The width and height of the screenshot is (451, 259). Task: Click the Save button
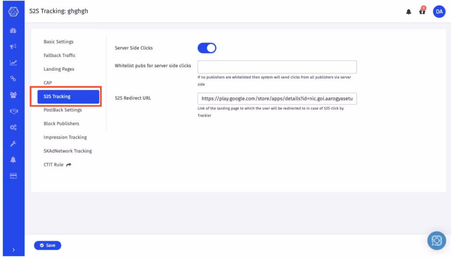[48, 245]
